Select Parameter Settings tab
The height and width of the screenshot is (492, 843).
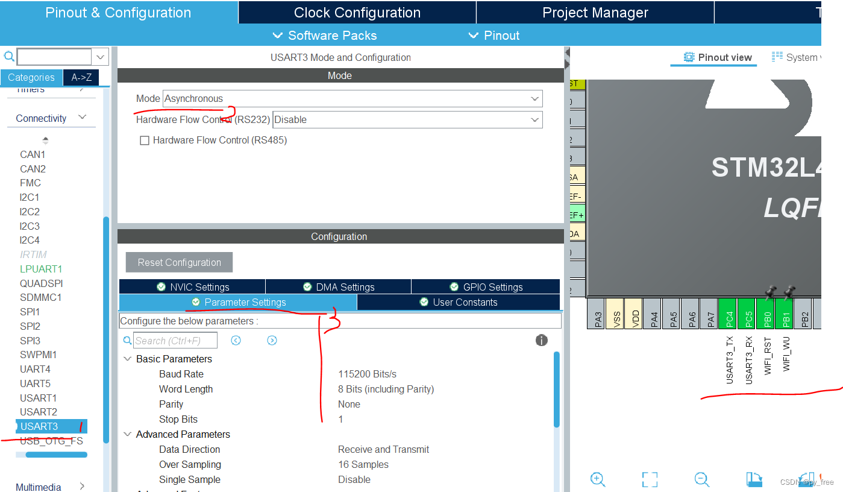tap(238, 302)
